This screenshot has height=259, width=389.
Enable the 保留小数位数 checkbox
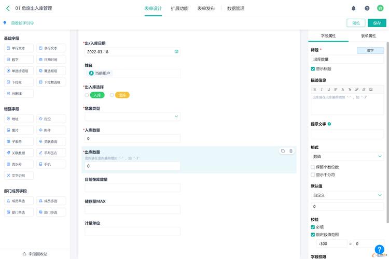click(313, 167)
